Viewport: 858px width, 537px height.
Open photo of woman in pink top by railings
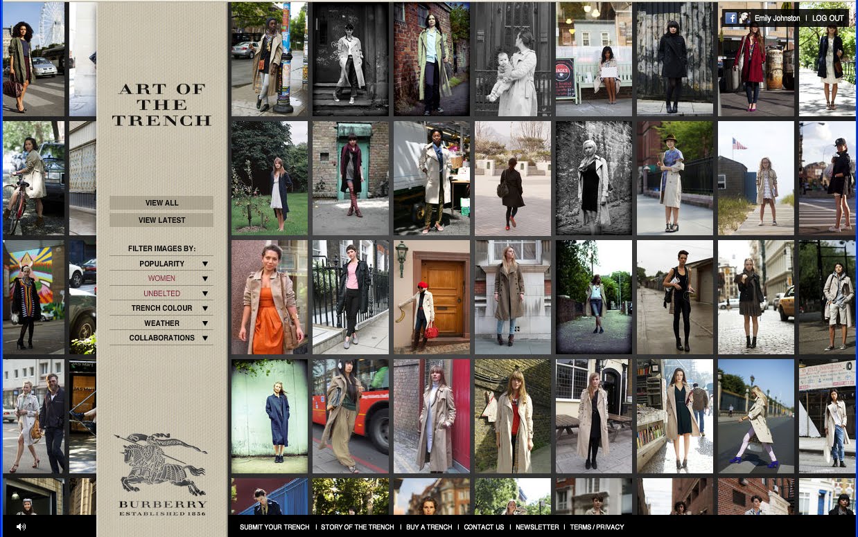point(351,297)
